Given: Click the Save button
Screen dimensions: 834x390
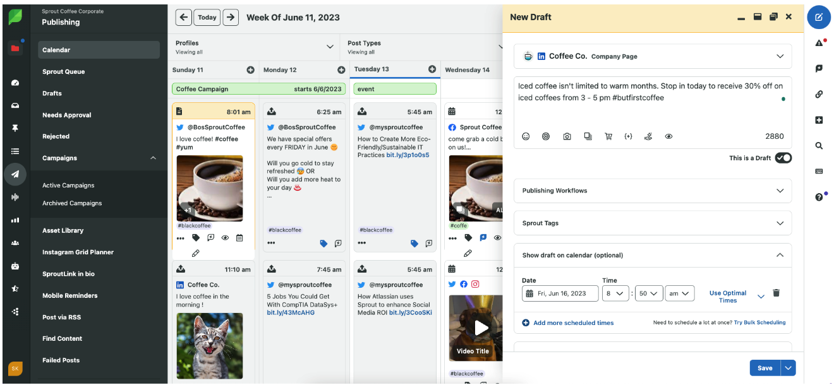Looking at the screenshot, I should 765,368.
